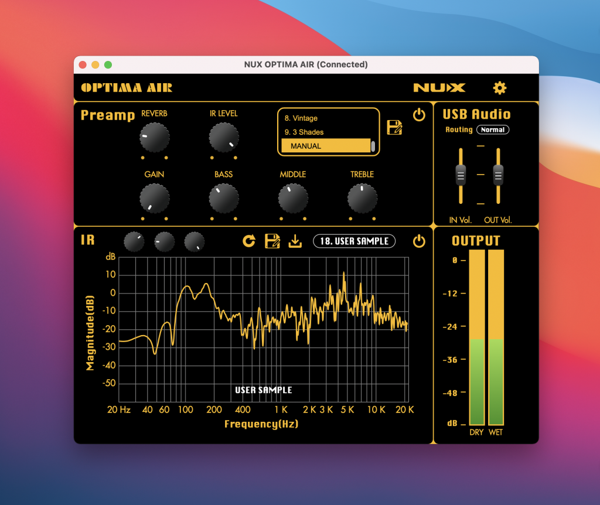Toggle the IR section power button
This screenshot has height=505, width=600.
coord(419,241)
